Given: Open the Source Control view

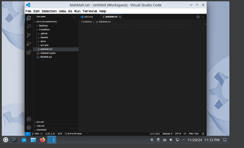Looking at the screenshot, I should click(29, 35).
